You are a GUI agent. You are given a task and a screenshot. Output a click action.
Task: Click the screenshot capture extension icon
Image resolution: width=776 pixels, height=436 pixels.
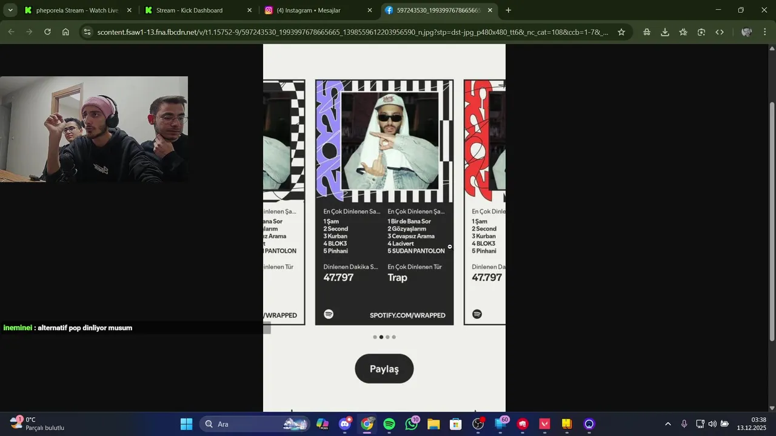point(701,32)
